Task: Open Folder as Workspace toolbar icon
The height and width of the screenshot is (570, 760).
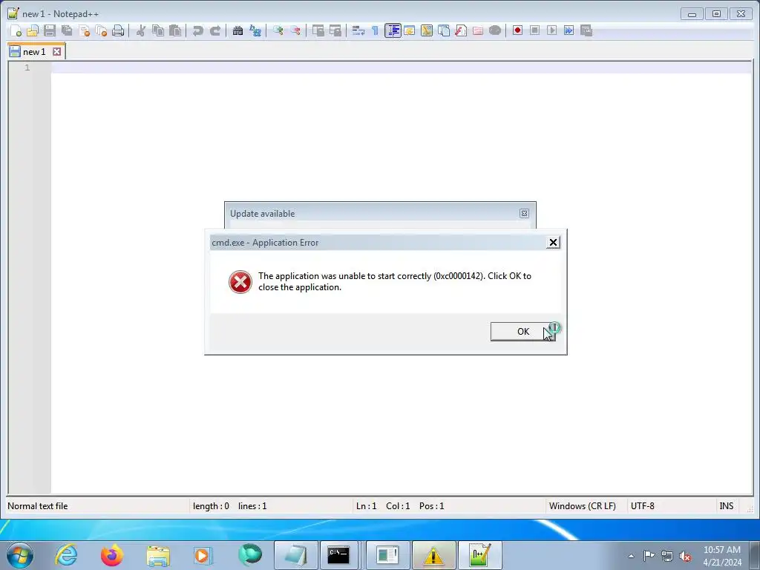Action: 478,30
